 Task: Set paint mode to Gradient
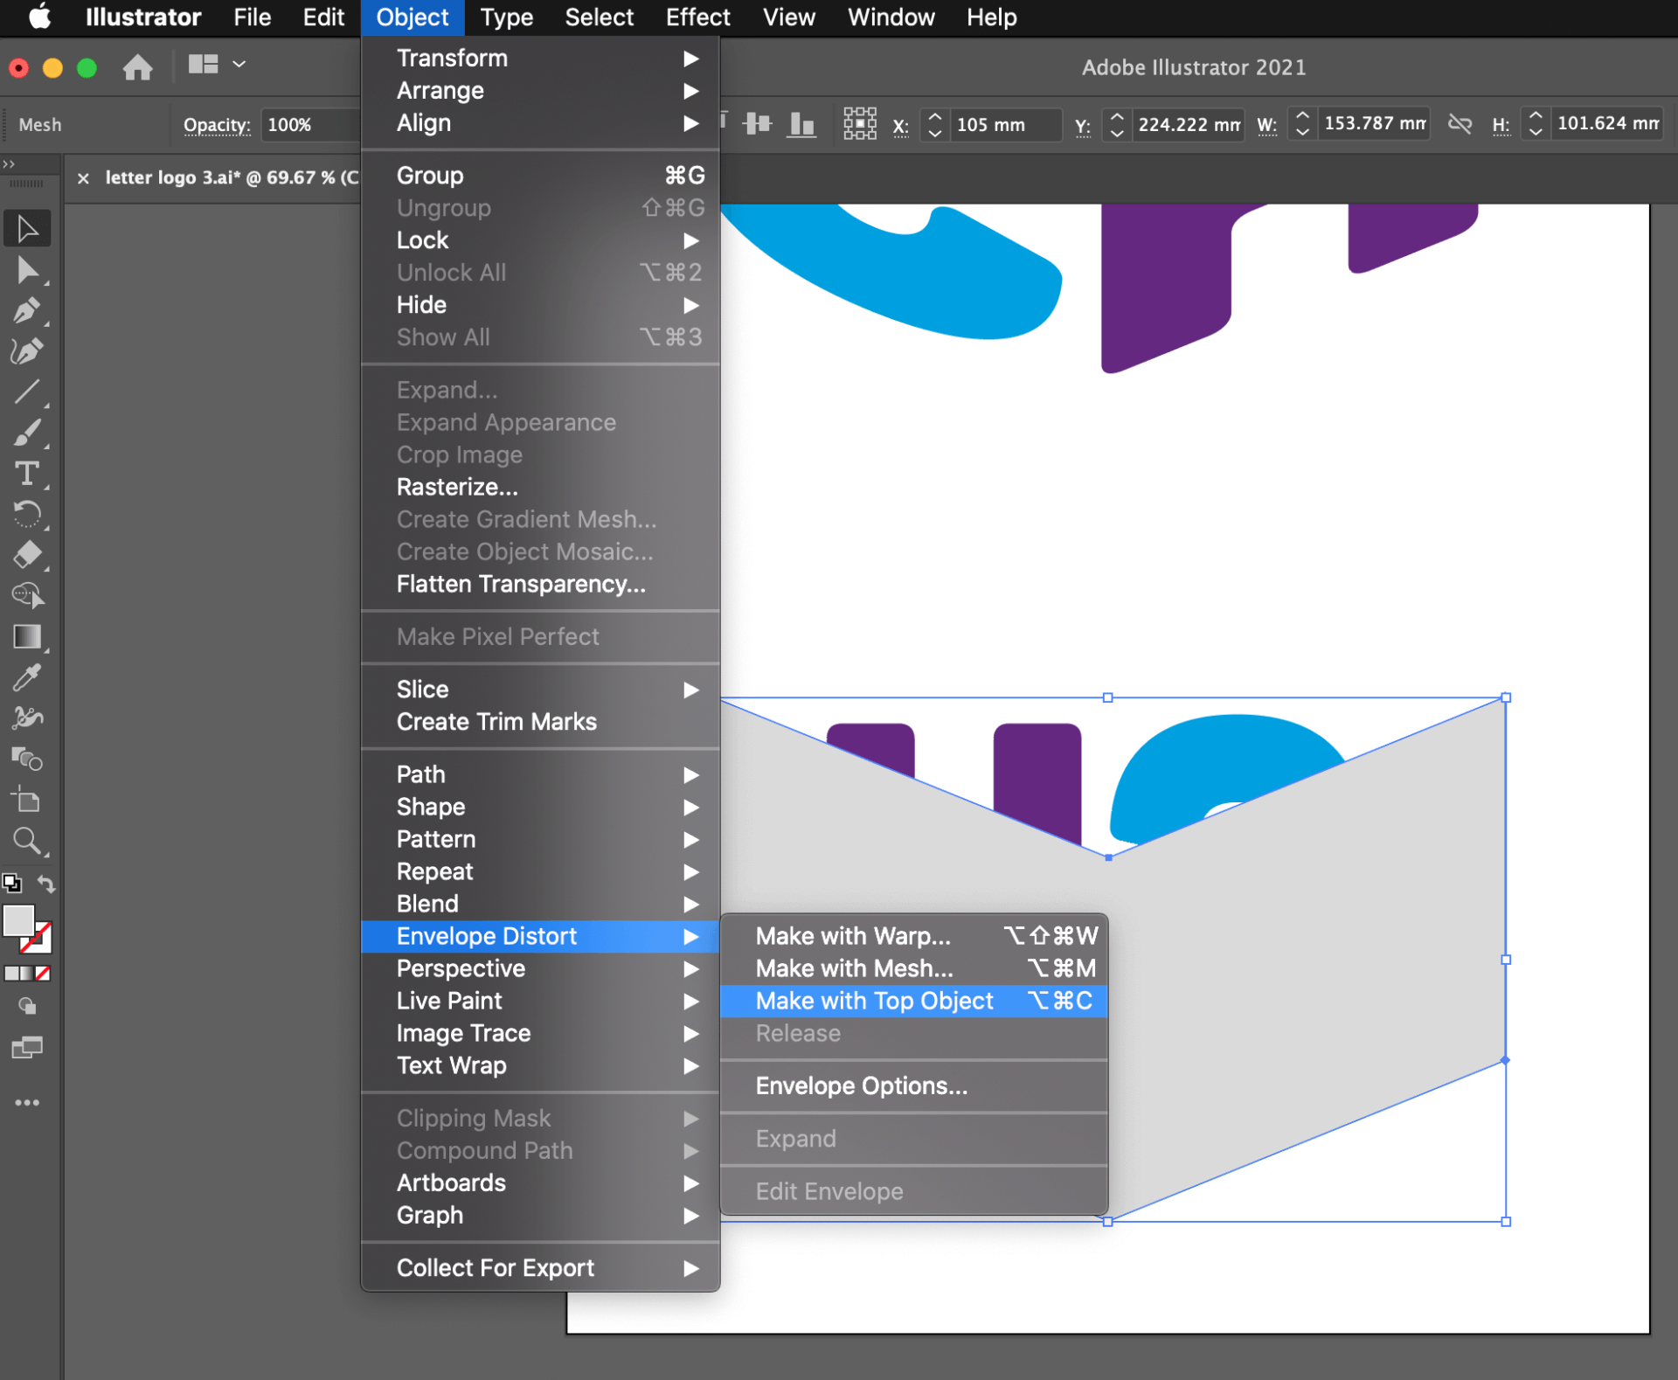pos(26,973)
